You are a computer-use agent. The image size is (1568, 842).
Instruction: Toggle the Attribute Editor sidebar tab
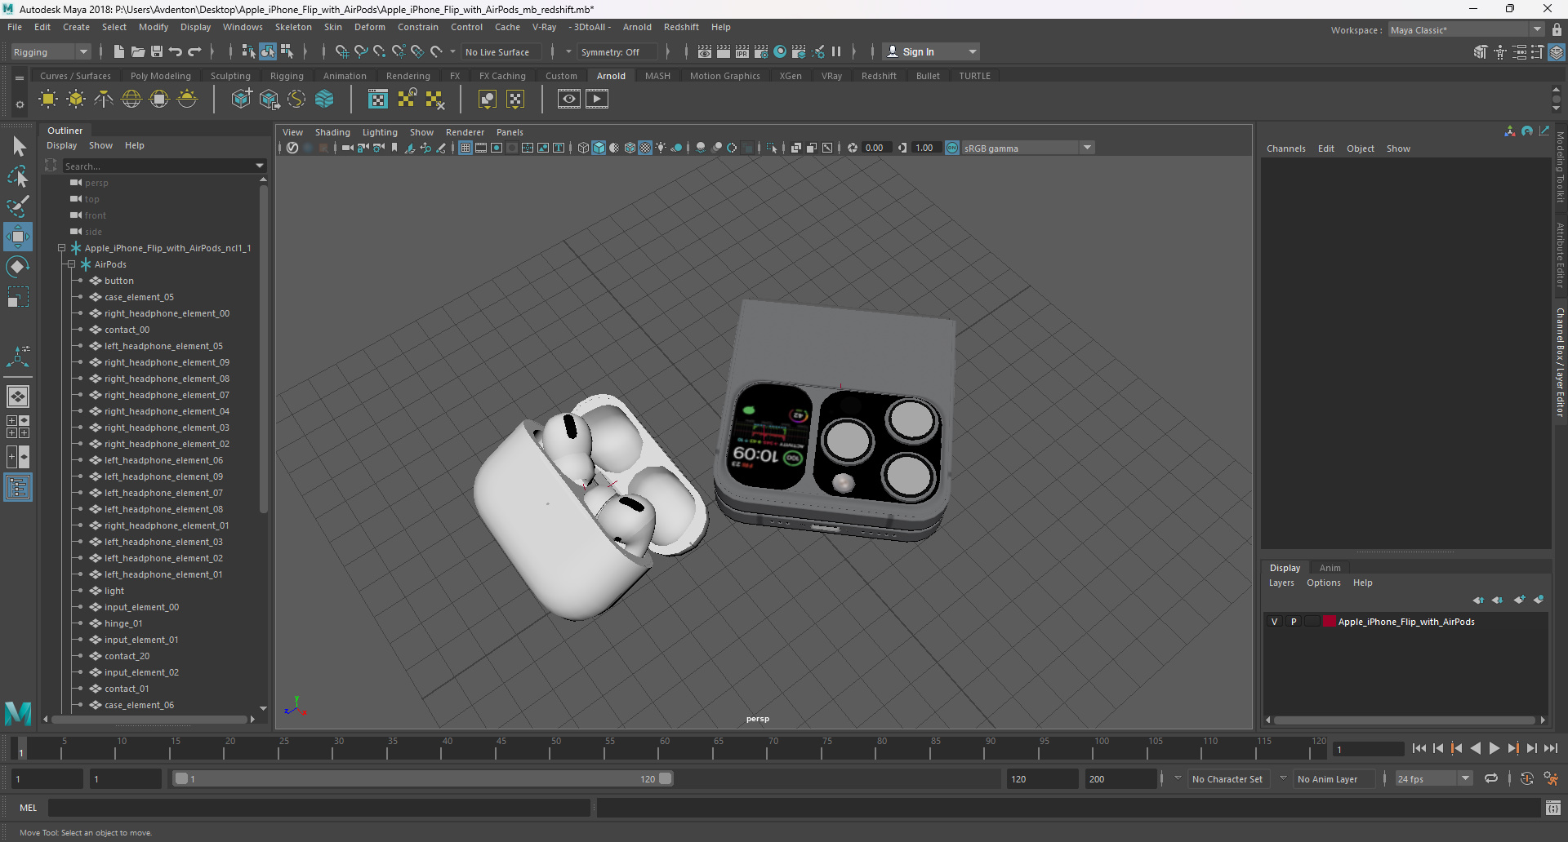pos(1560,255)
